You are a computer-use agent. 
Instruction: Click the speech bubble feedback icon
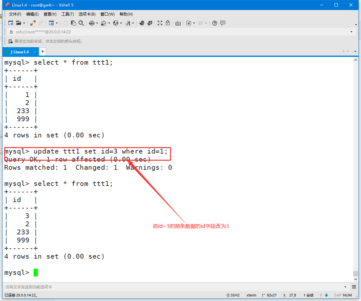pyautogui.click(x=223, y=23)
